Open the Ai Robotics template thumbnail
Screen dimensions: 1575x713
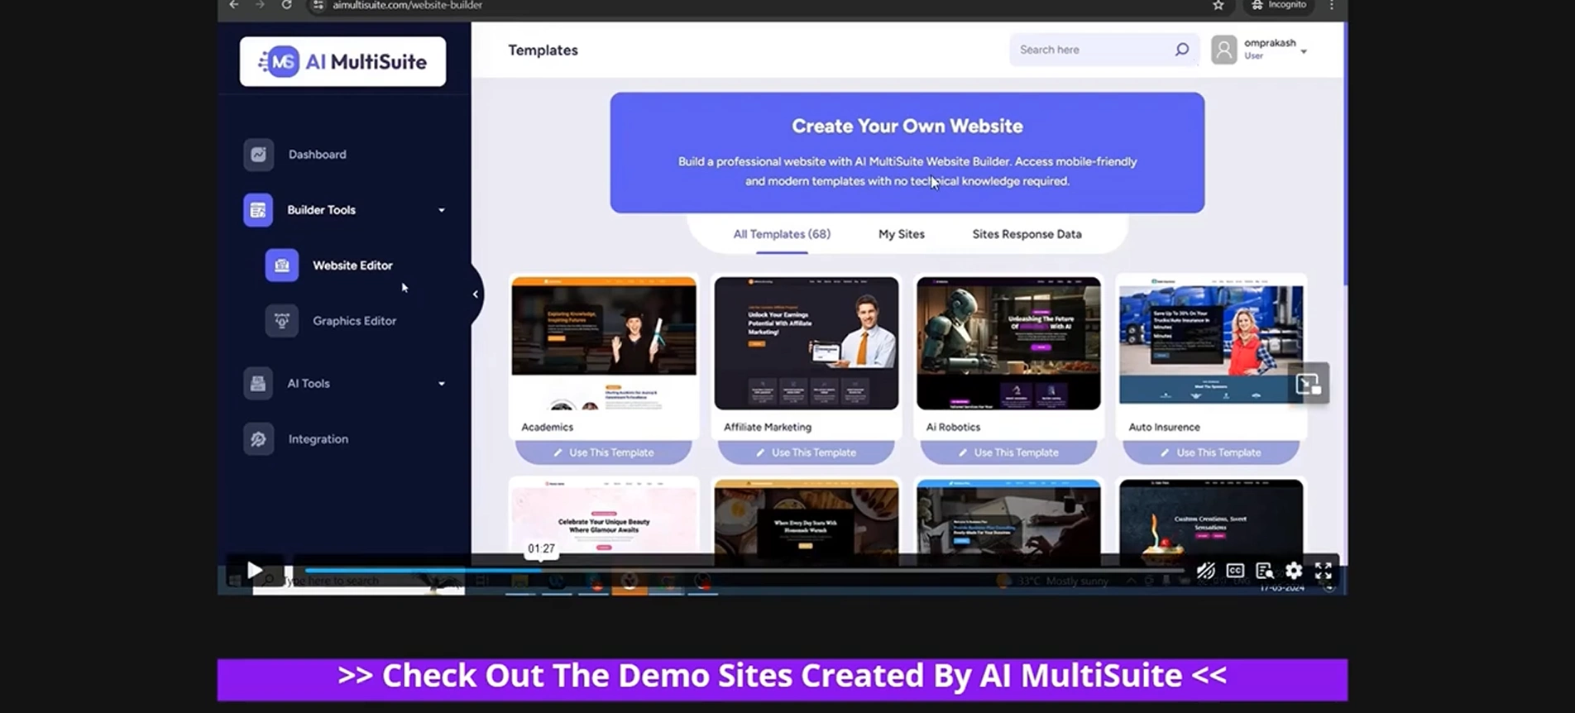pos(1008,343)
